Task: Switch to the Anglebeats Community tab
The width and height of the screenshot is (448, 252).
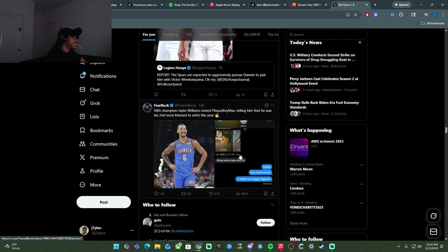Action: [218, 35]
